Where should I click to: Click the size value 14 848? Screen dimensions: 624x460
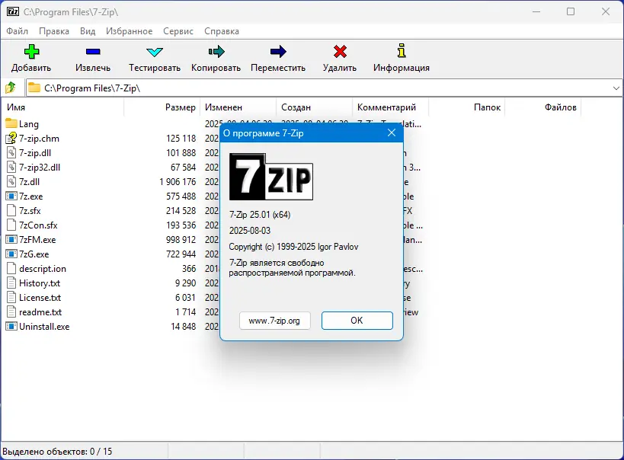(184, 327)
